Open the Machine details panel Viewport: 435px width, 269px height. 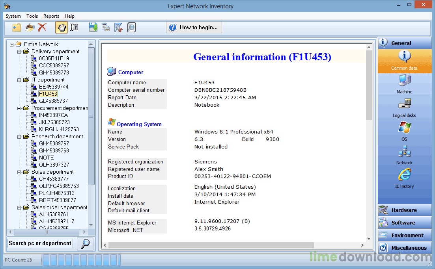(404, 84)
